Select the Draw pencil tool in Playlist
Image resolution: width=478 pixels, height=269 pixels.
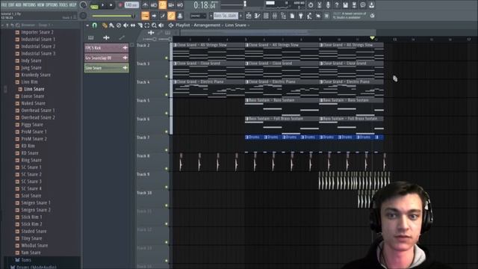[105, 25]
